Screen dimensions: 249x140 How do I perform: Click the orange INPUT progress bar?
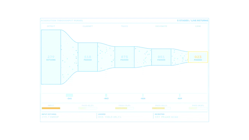pos(51,108)
